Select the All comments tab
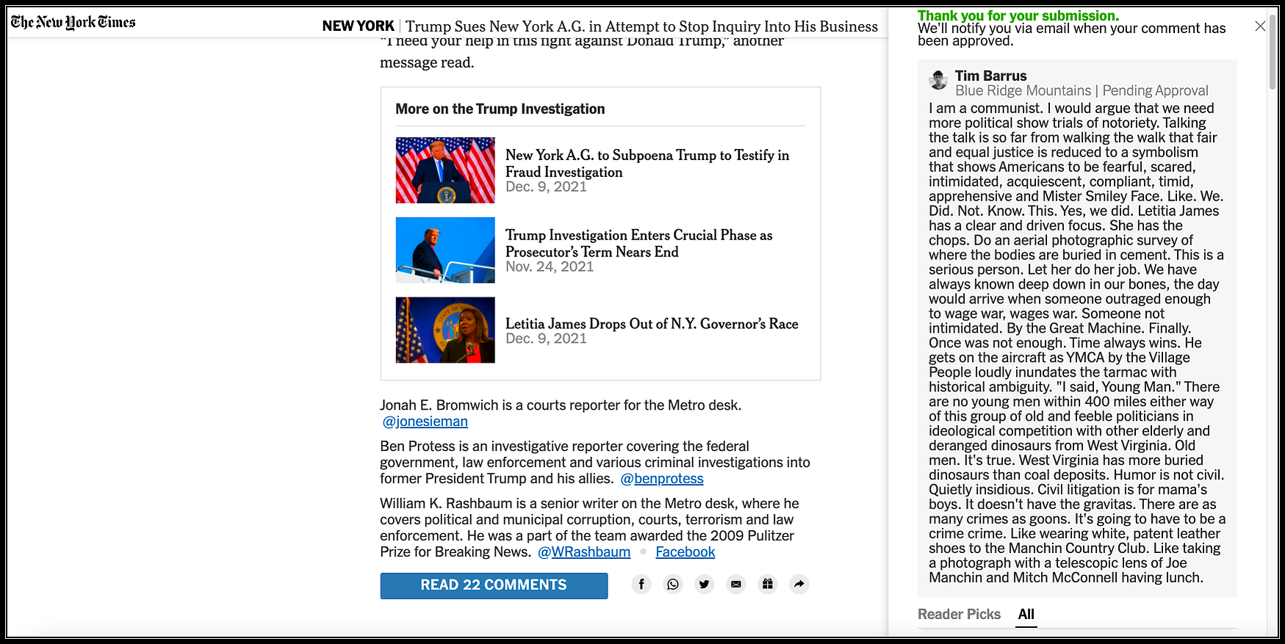Image resolution: width=1285 pixels, height=644 pixels. [1026, 614]
